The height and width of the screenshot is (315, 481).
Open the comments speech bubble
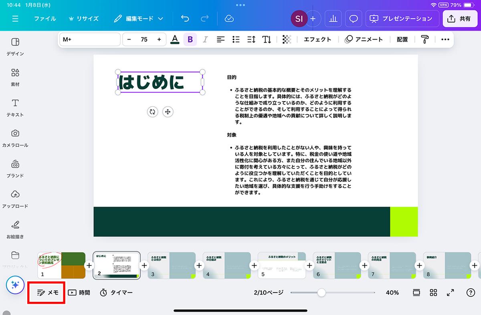point(354,19)
